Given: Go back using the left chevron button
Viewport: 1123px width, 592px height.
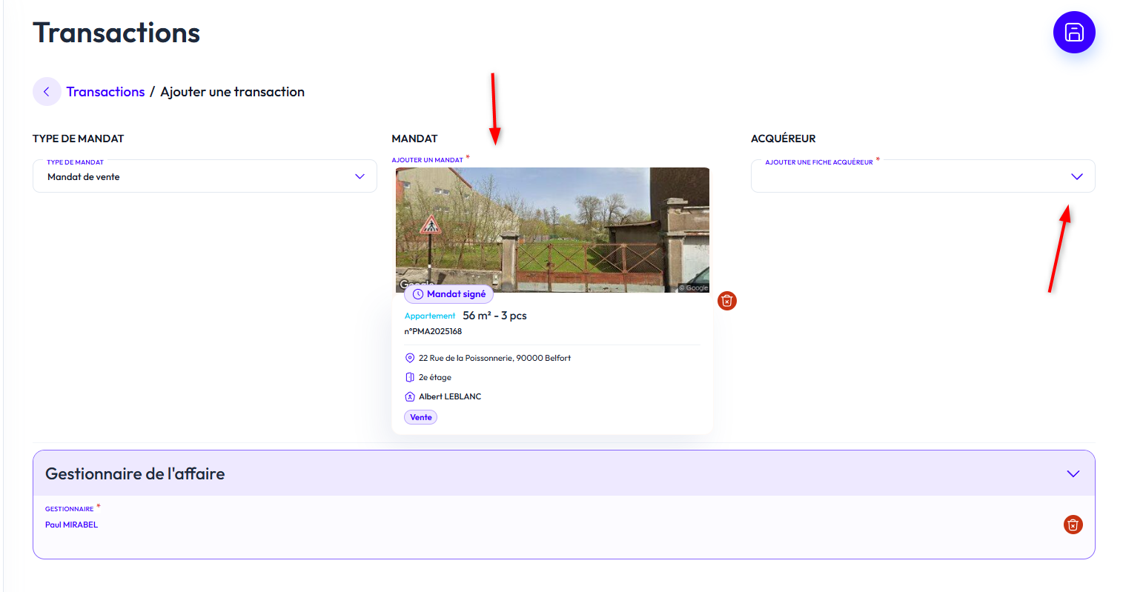Looking at the screenshot, I should (47, 92).
